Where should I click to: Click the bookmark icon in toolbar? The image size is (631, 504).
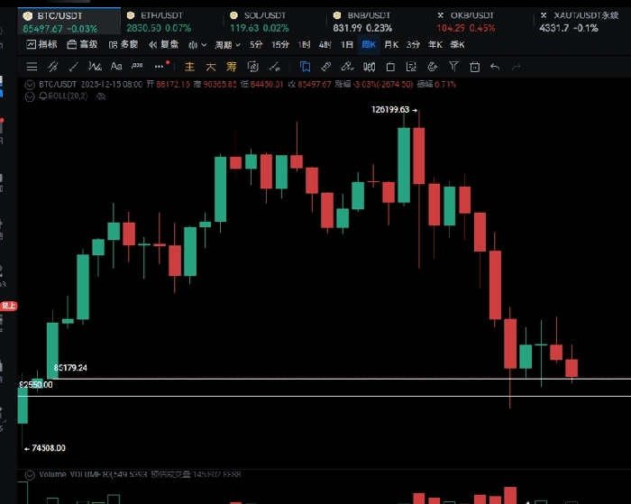point(305,66)
